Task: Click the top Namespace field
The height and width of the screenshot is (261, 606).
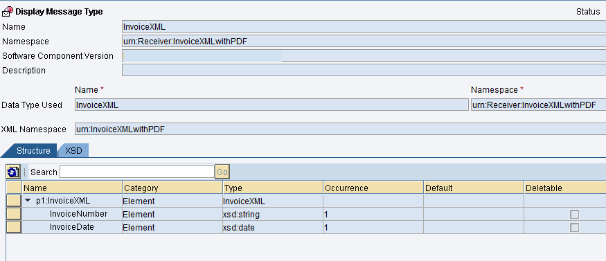Action: point(364,42)
